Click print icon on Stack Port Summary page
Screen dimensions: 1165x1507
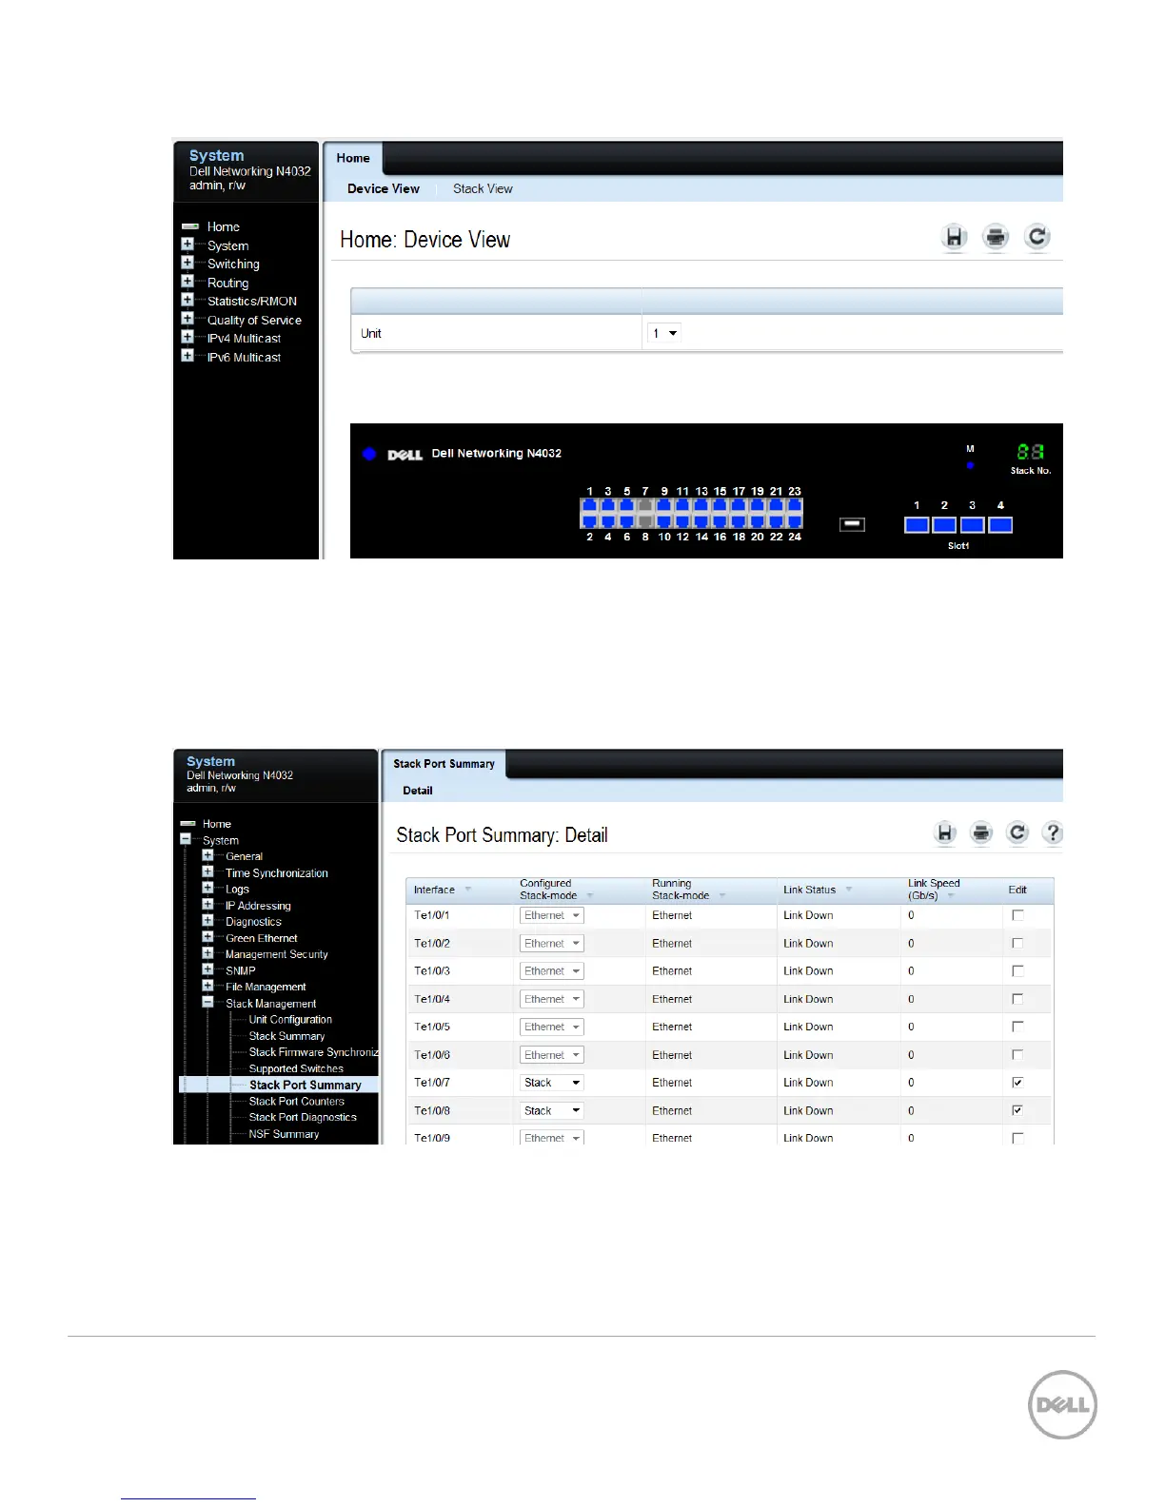(x=981, y=833)
